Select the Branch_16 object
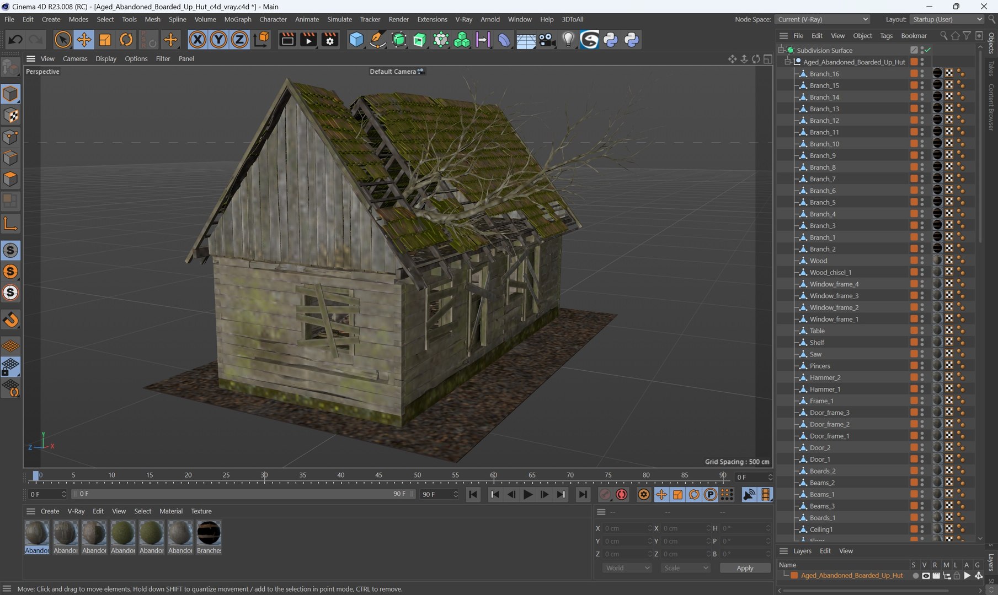Viewport: 998px width, 595px height. pos(824,74)
